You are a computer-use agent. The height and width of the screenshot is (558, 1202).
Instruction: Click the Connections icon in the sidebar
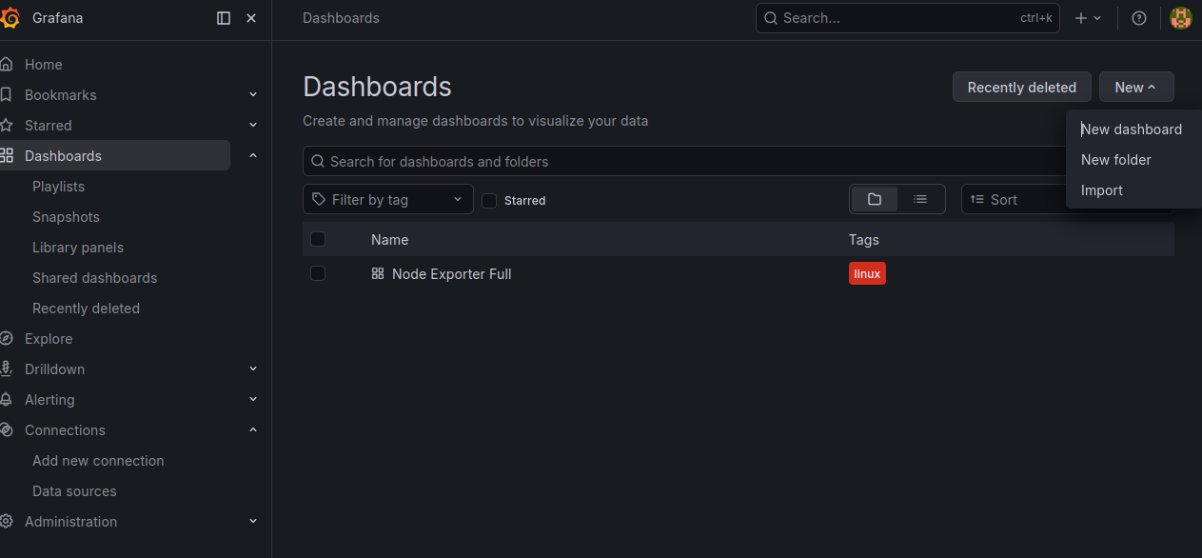[7, 430]
